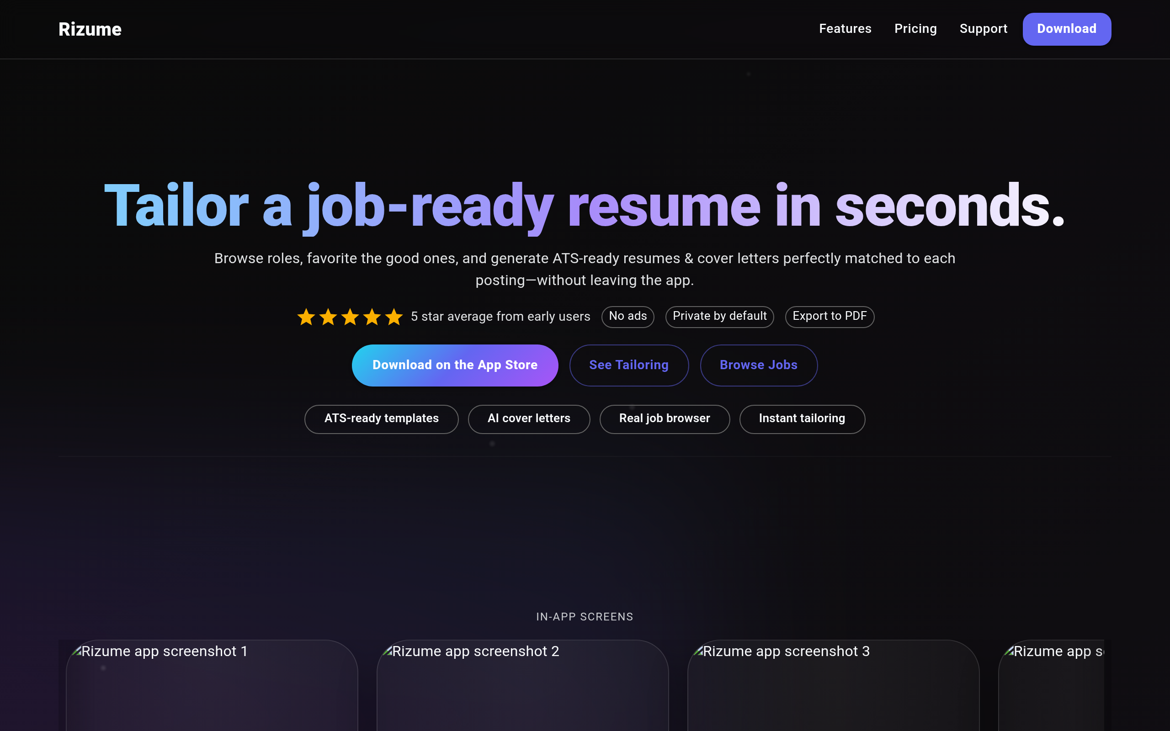Click the See Tailoring link
Screen dimensions: 1170x731
click(x=628, y=365)
